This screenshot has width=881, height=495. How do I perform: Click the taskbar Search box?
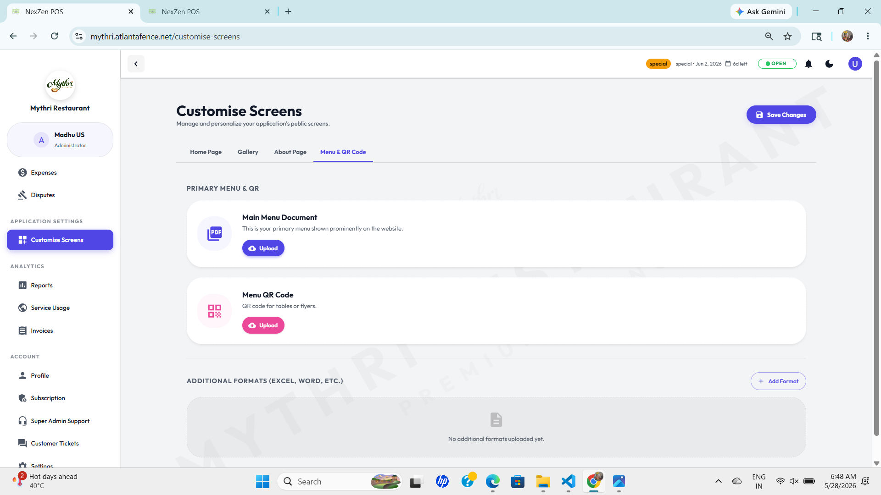point(340,481)
